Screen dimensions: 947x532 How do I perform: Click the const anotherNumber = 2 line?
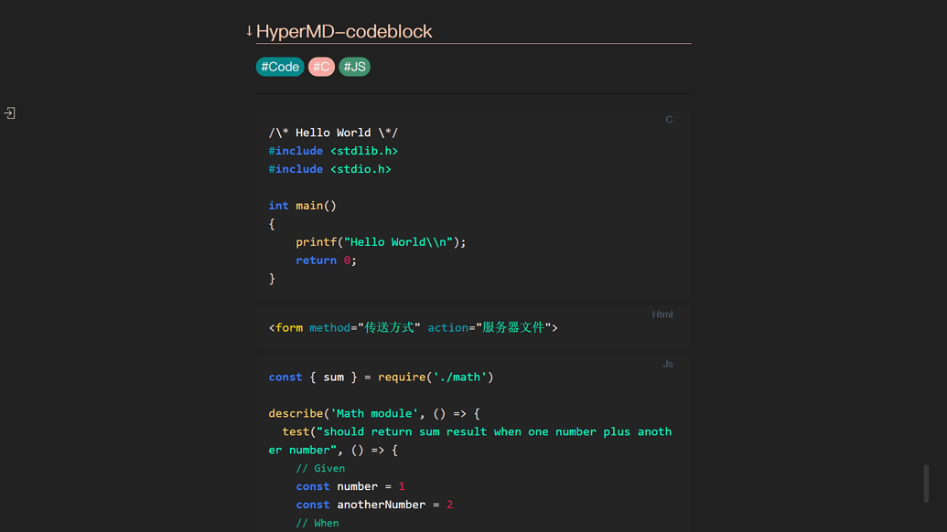click(x=374, y=505)
